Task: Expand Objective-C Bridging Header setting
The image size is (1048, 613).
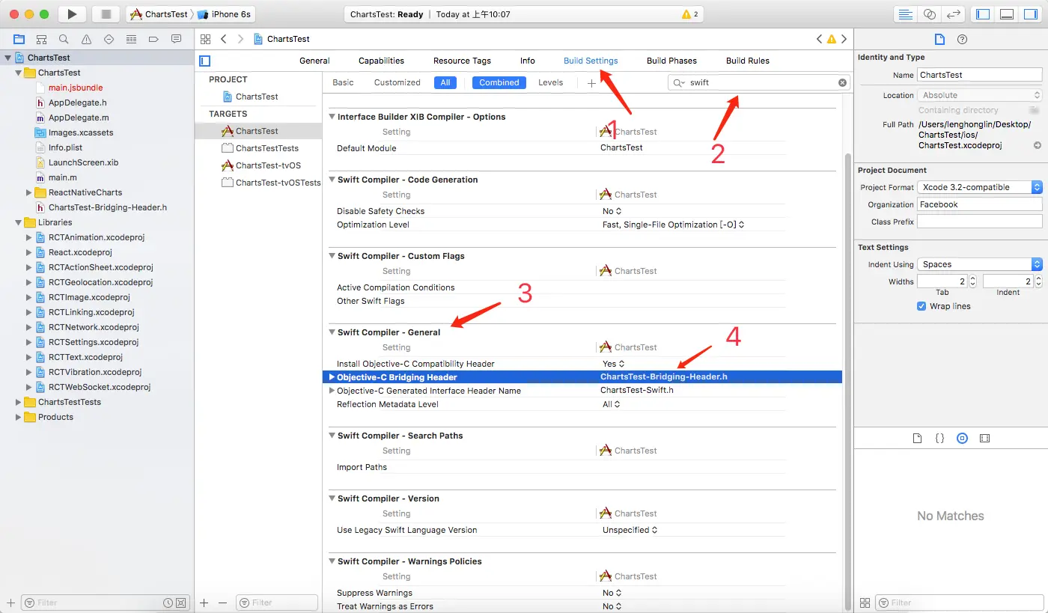Action: [x=332, y=377]
